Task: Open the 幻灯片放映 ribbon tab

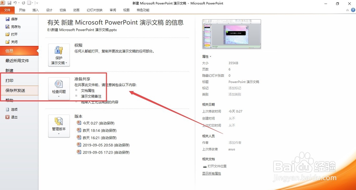Action: click(94, 10)
